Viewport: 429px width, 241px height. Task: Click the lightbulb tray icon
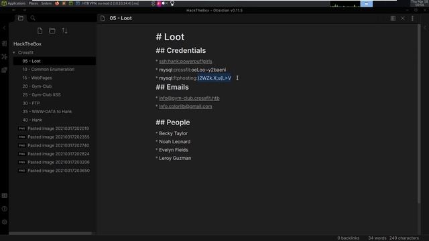172,3
